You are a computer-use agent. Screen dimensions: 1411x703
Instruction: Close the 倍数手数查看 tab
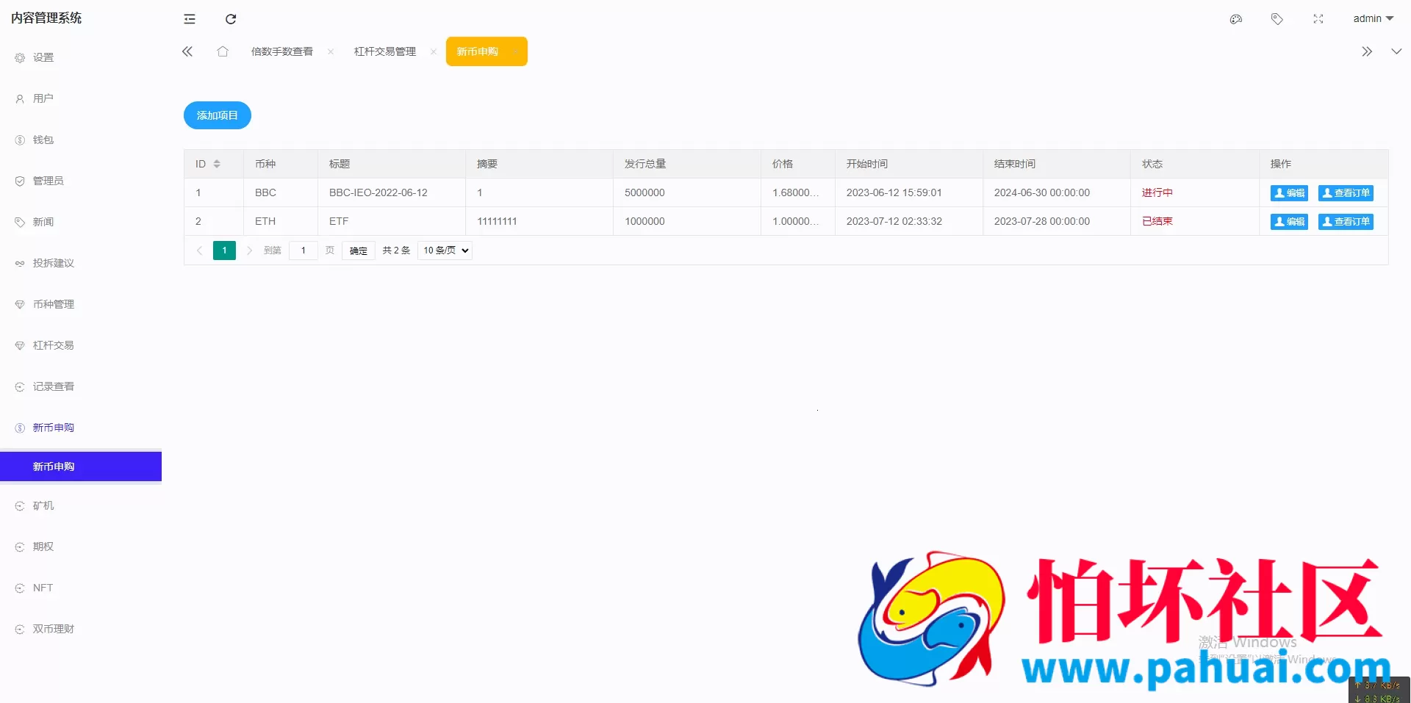coord(331,51)
